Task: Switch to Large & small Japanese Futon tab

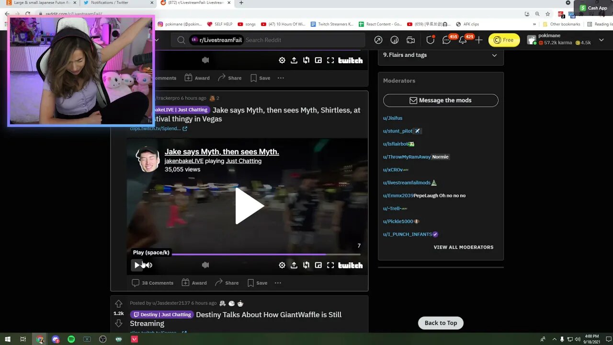Action: [41, 3]
